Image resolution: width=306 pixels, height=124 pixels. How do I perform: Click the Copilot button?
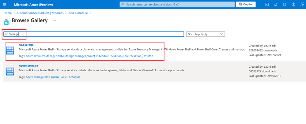click(245, 4)
